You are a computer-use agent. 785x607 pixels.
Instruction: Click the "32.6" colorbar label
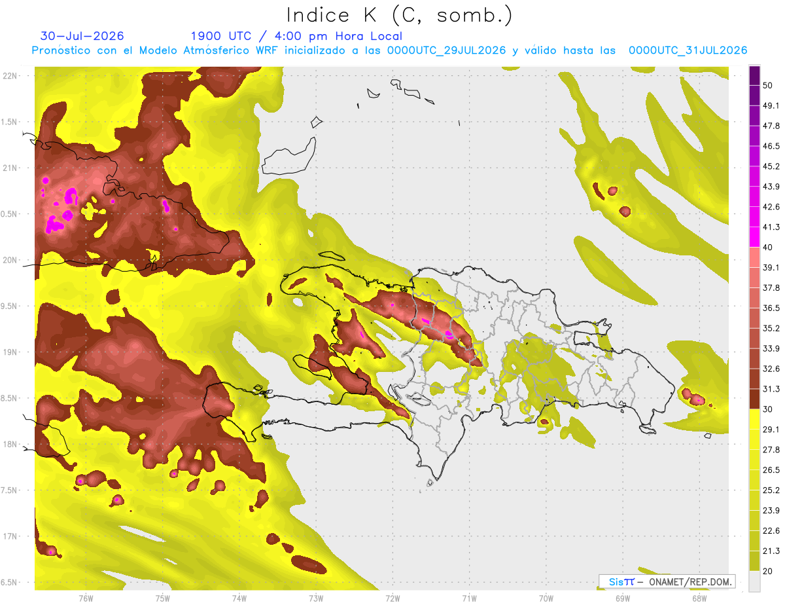(x=772, y=369)
